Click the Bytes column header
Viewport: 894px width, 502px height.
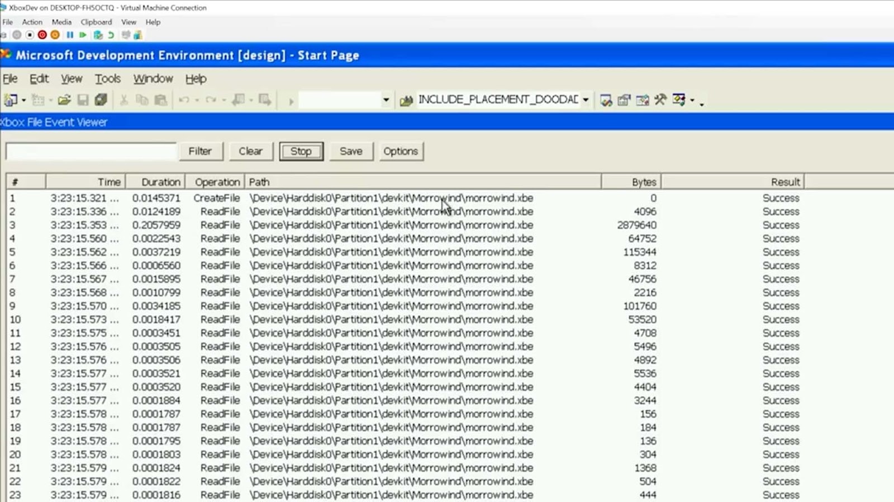631,182
